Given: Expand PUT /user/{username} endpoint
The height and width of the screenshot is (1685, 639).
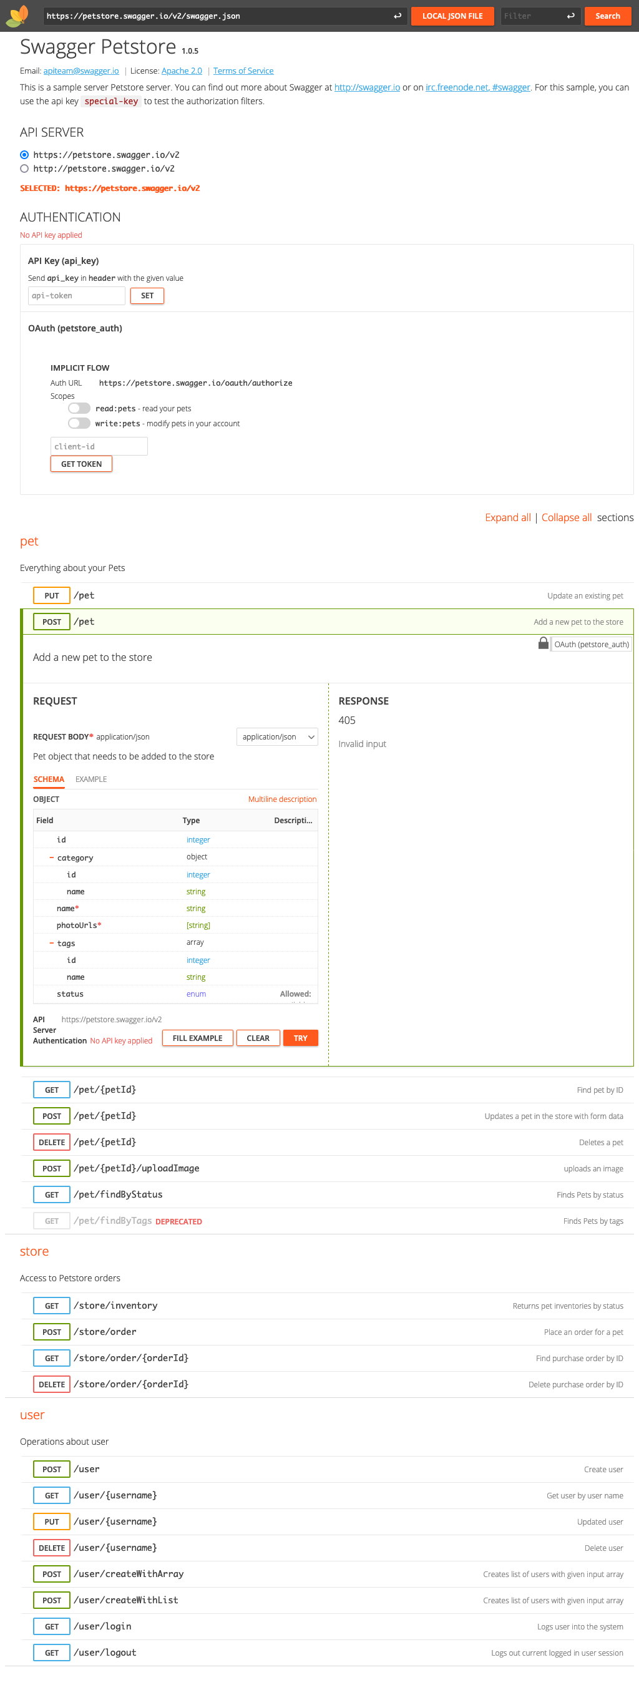Looking at the screenshot, I should (x=327, y=1521).
